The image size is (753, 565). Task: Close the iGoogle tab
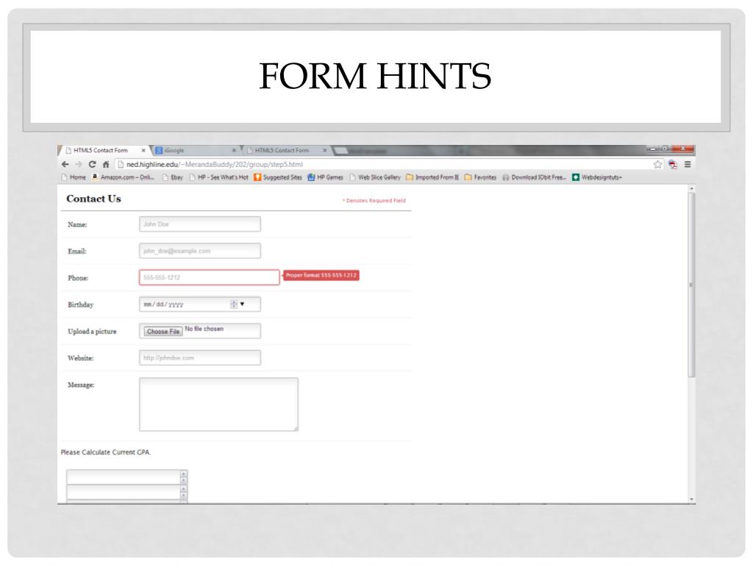[x=235, y=150]
